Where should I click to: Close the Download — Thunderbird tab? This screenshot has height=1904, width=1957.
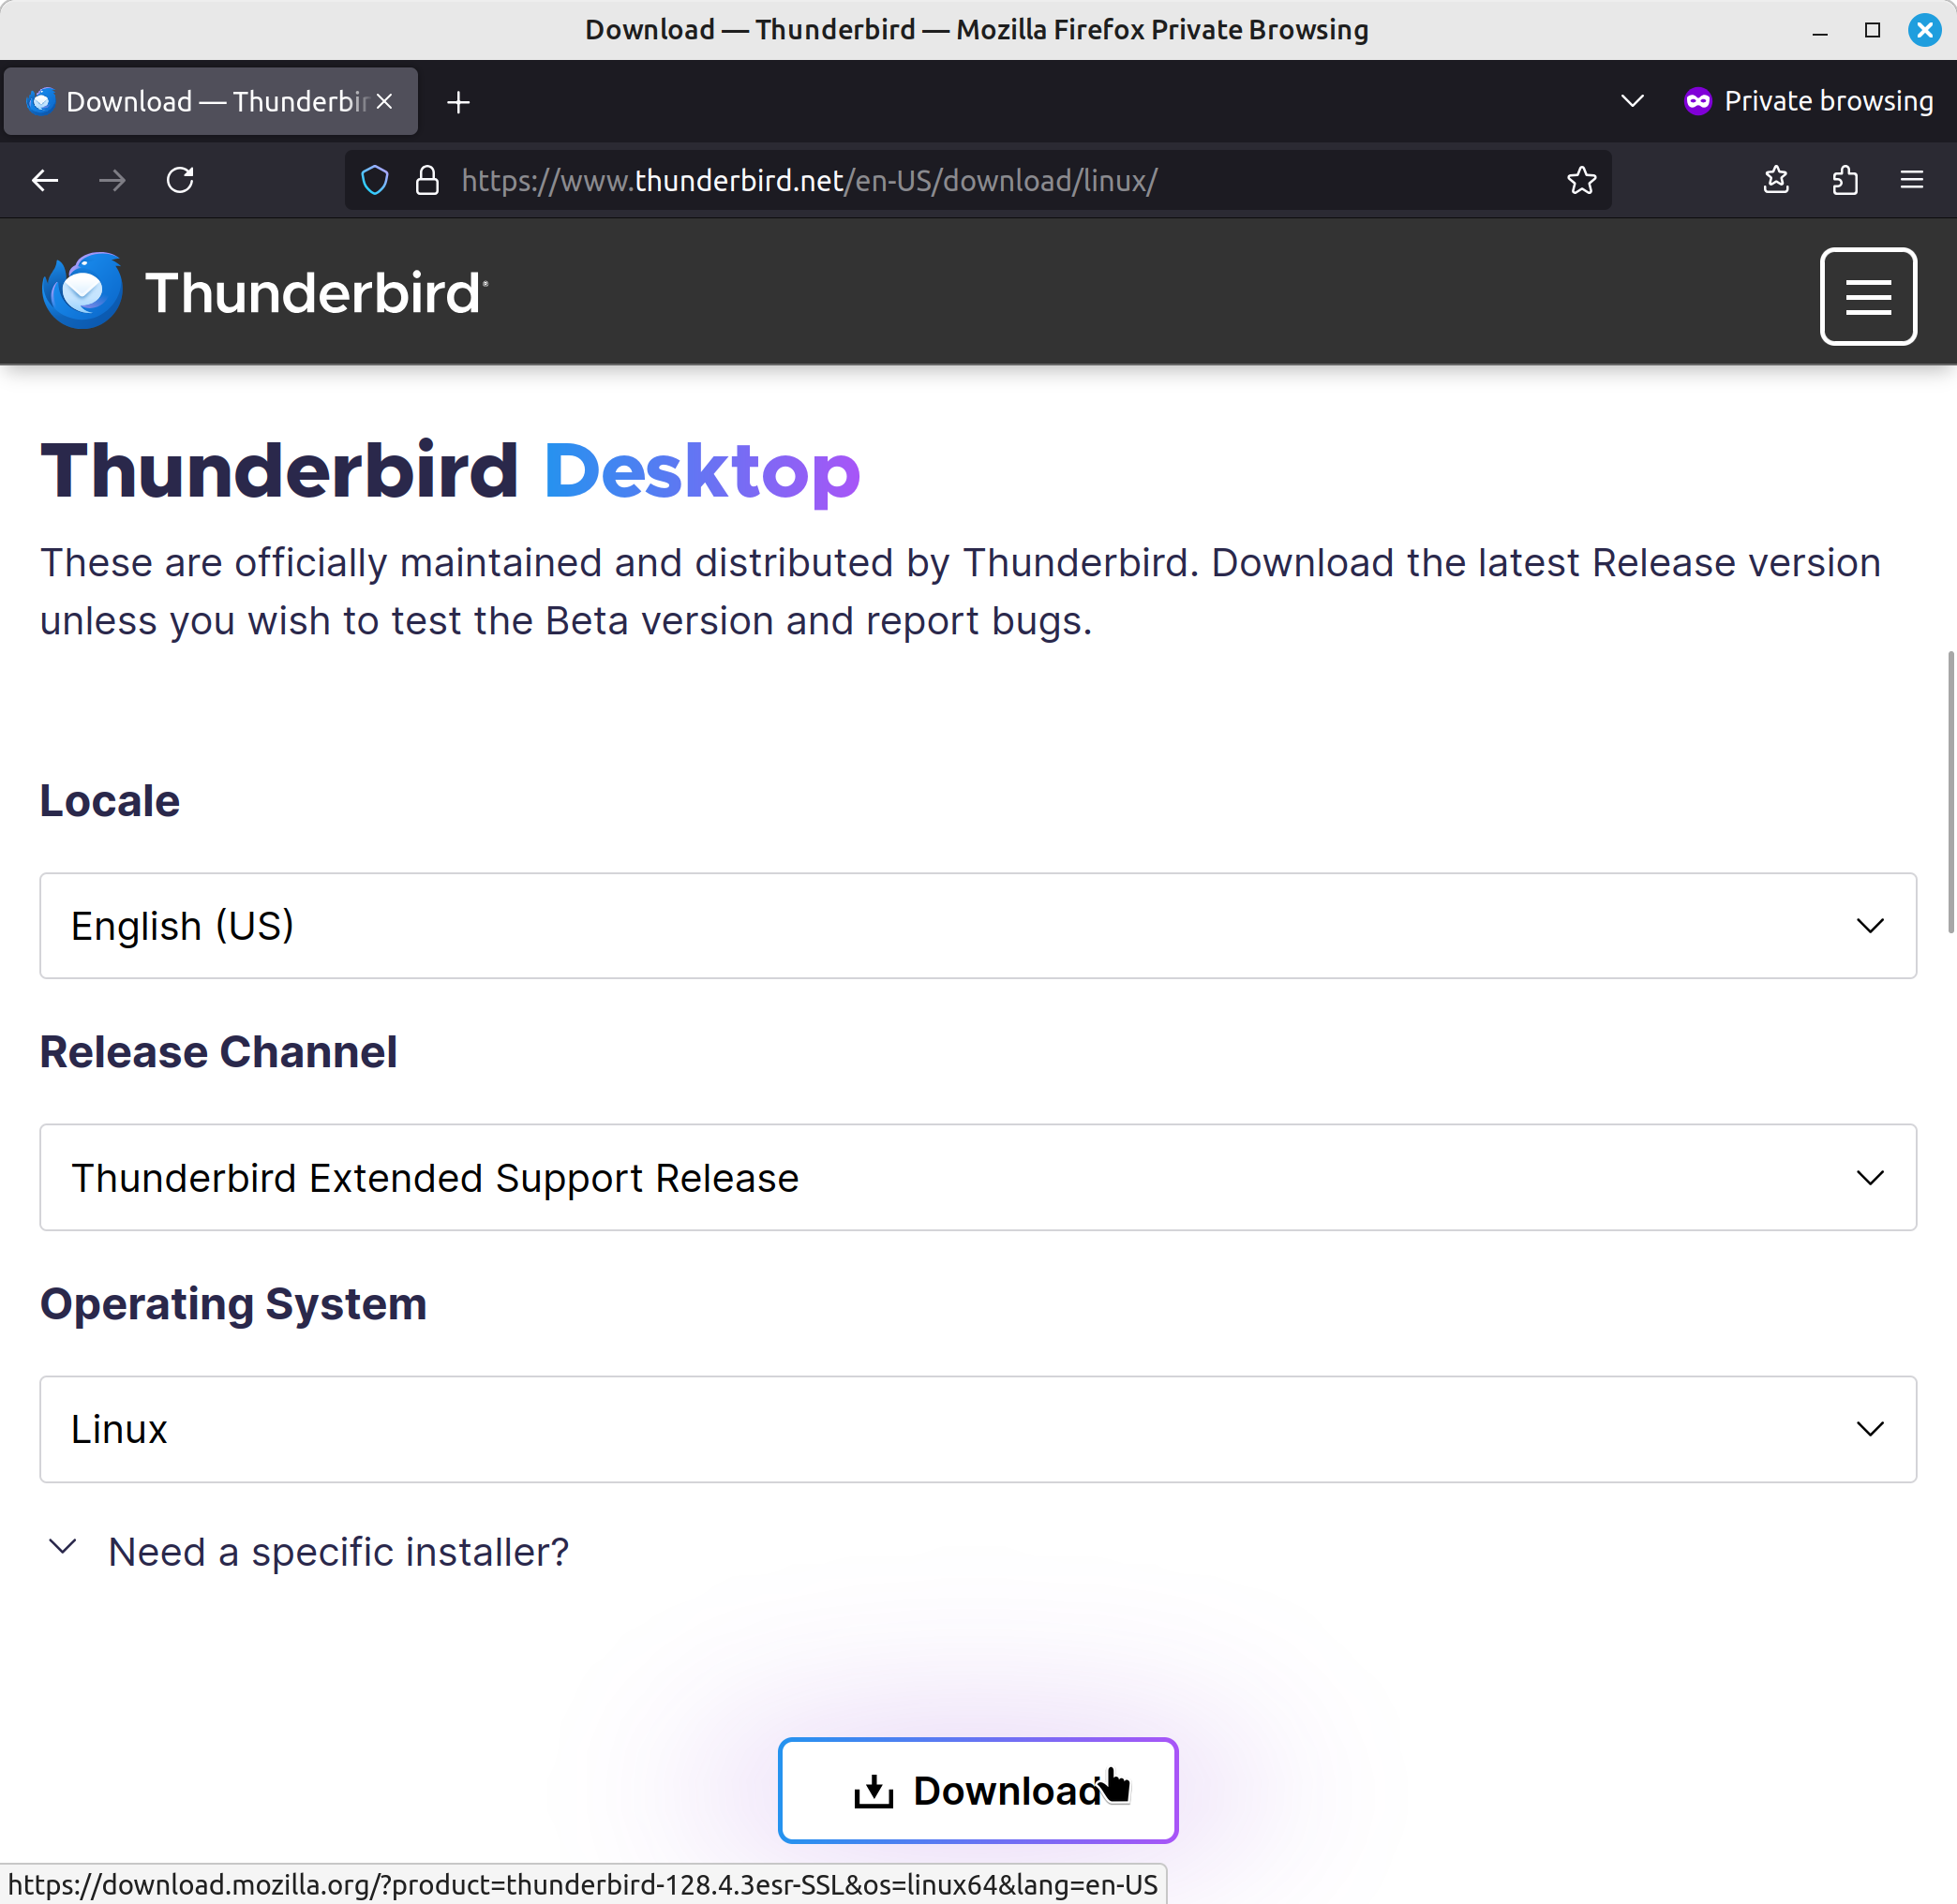pos(384,101)
